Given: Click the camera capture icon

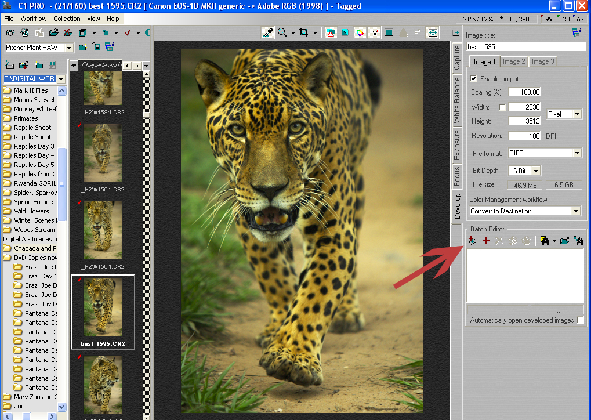Looking at the screenshot, I should [x=10, y=33].
